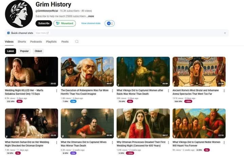Click the Quick channel stats icon
This screenshot has height=159, width=244.
tap(8, 33)
